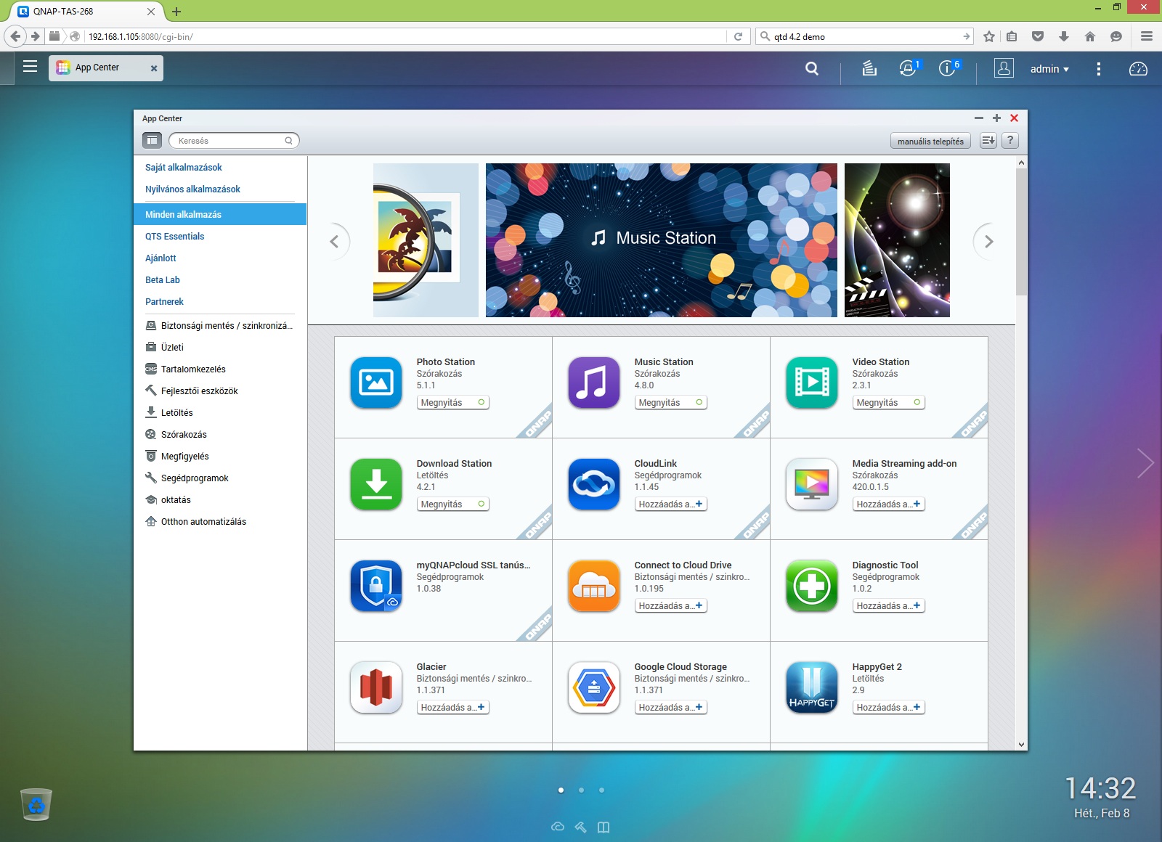Click the Glacier app icon

point(376,687)
